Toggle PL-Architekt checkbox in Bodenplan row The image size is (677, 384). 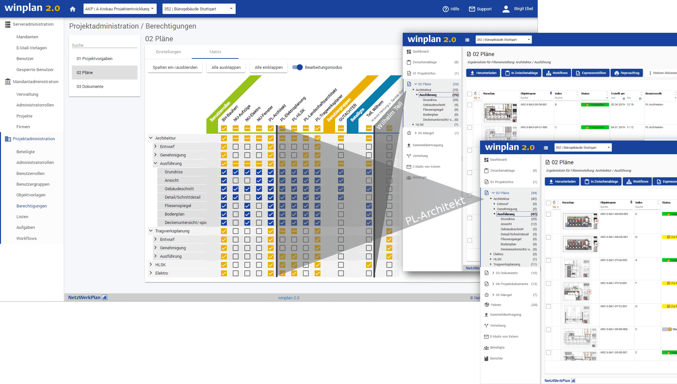click(x=271, y=214)
